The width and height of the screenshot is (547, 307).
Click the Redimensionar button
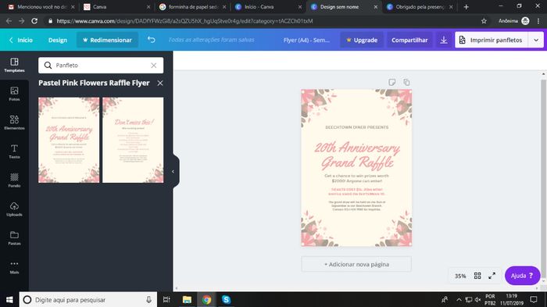107,40
